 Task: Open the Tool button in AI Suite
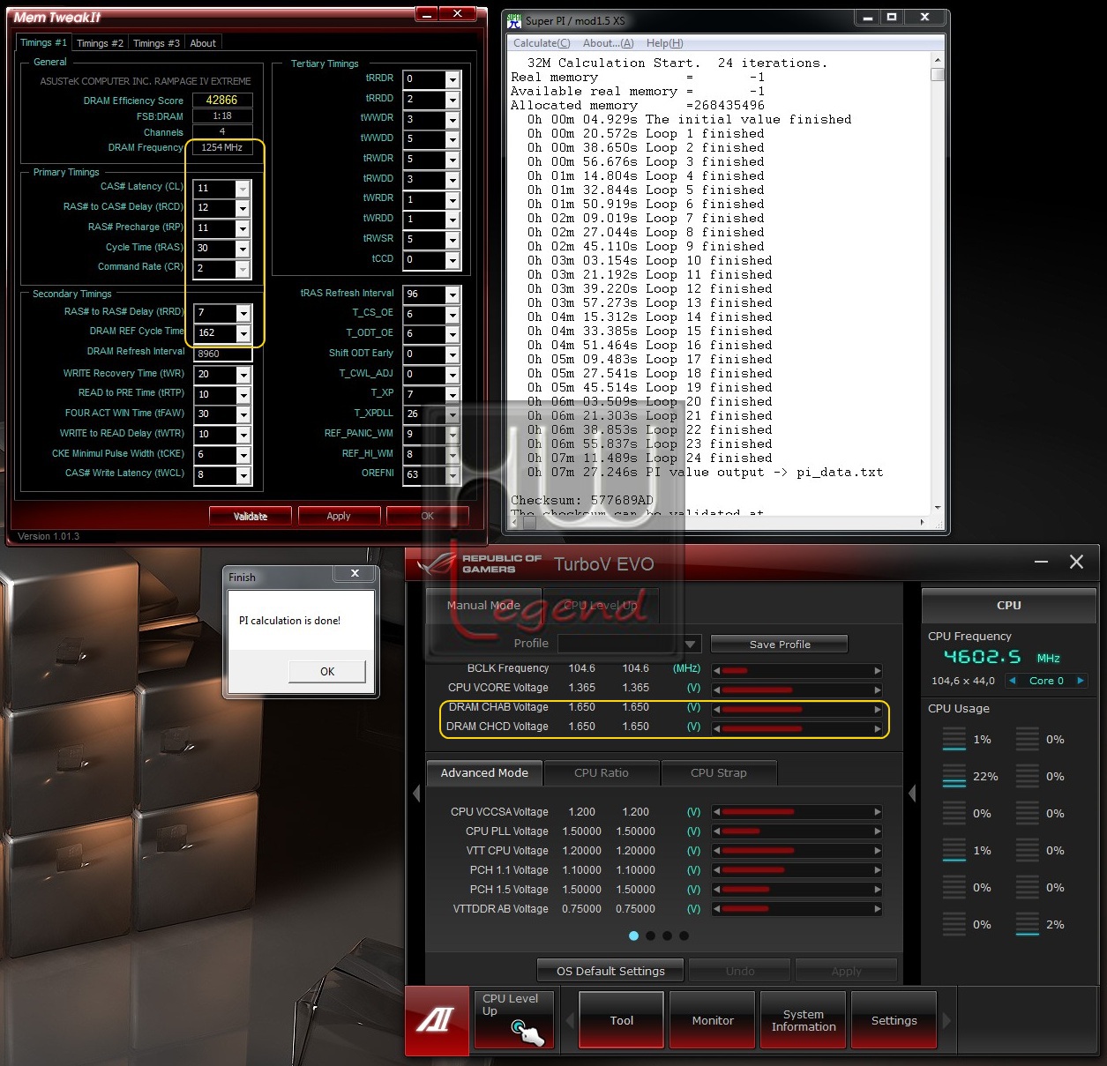point(622,1020)
